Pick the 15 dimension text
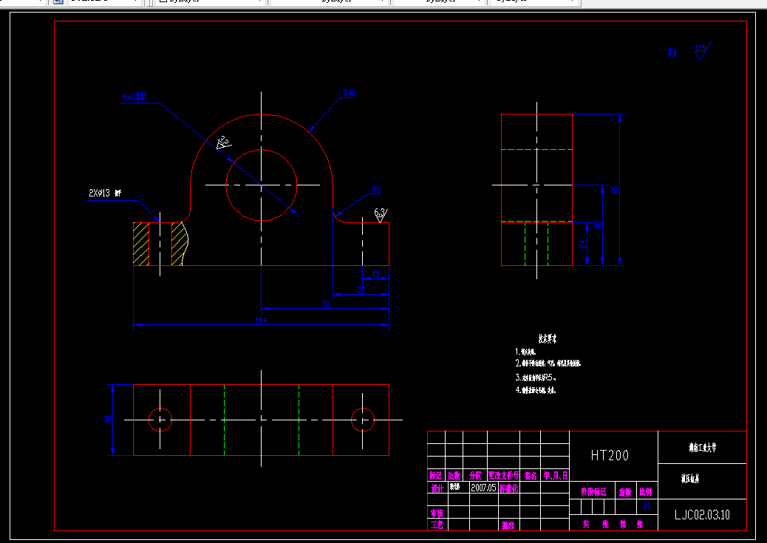This screenshot has height=543, width=767. pyautogui.click(x=375, y=273)
